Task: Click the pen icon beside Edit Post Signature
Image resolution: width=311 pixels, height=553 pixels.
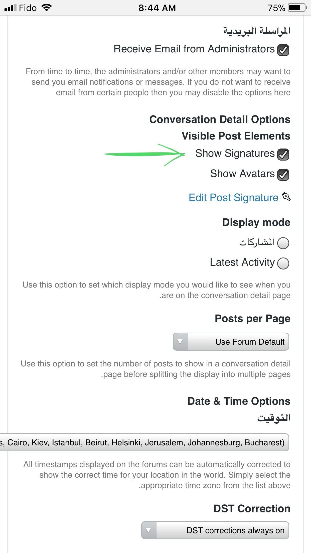Action: point(286,197)
